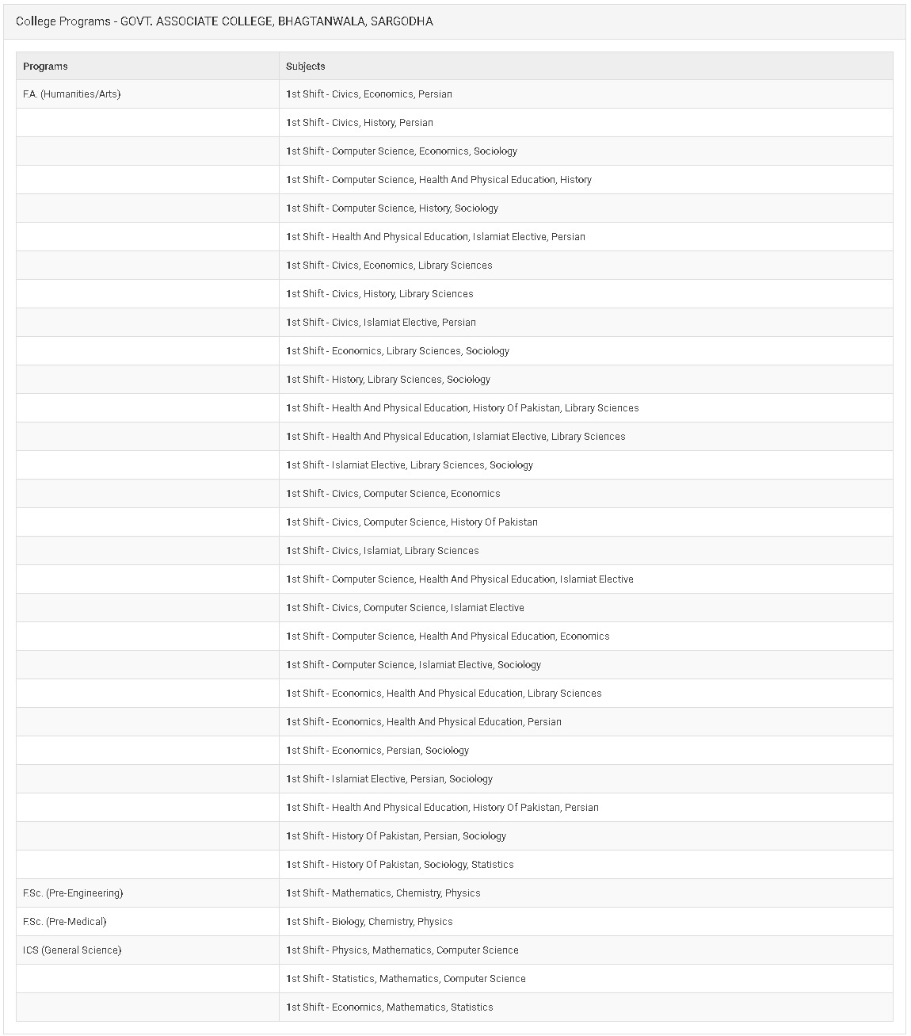Screen dimensions: 911x1036
Task: Select Statistics, Mathematics, Computer Science row
Action: 406,979
